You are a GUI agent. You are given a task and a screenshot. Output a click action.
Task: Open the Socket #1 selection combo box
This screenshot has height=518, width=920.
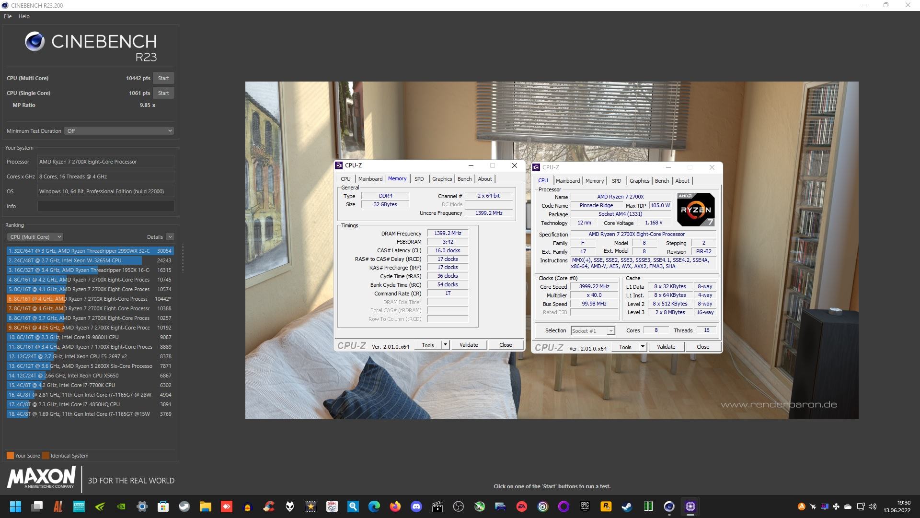click(592, 331)
